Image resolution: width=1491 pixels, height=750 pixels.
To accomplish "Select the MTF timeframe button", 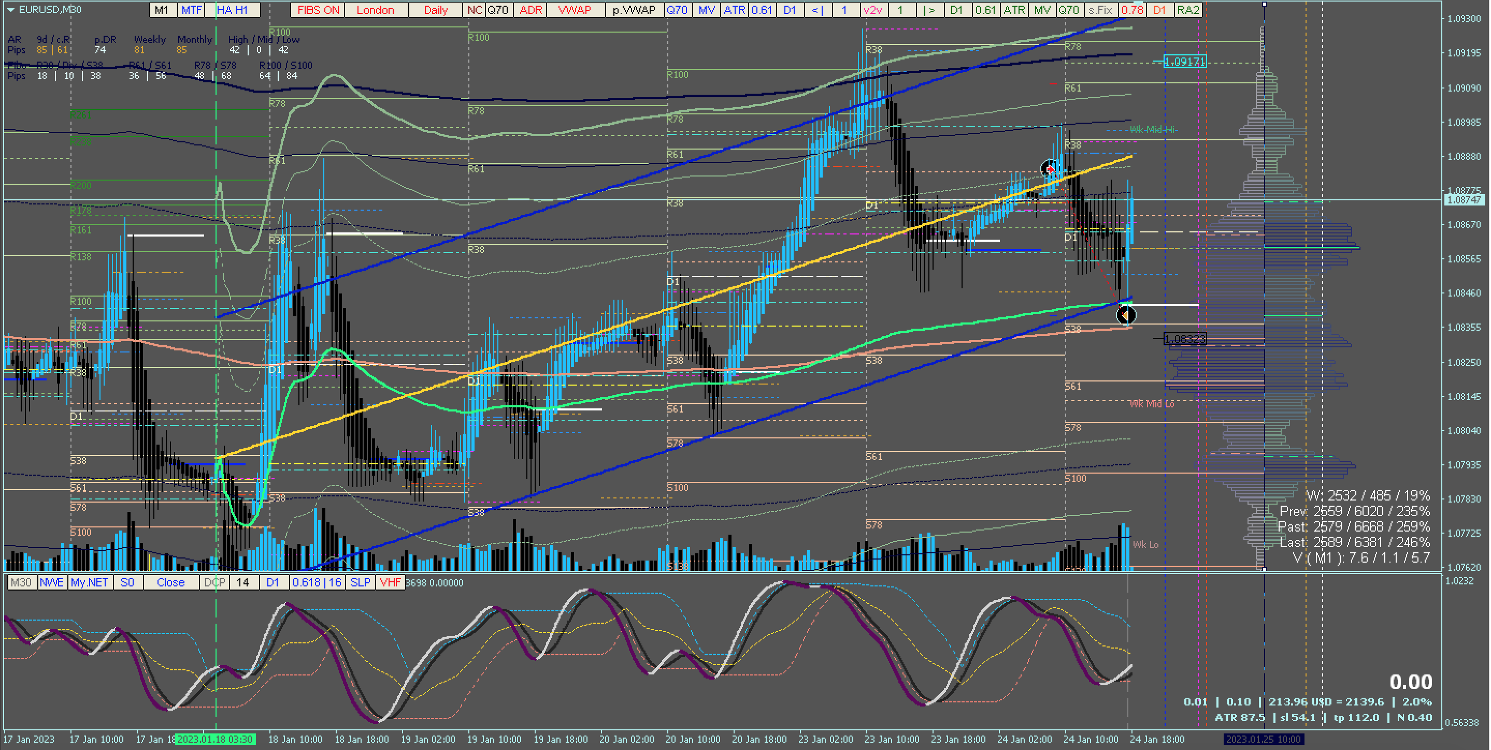I will pos(191,10).
